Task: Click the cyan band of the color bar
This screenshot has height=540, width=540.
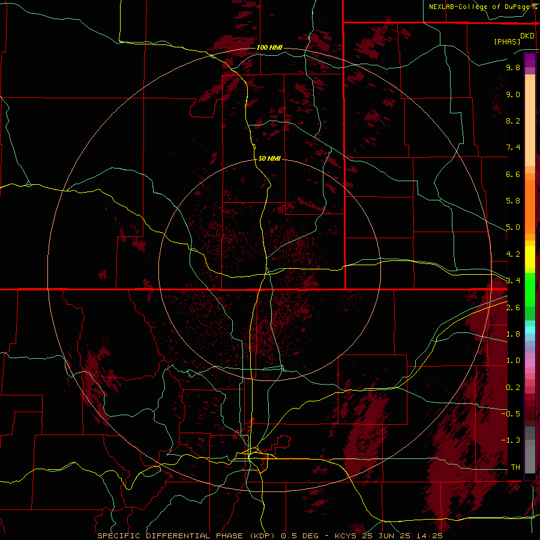Action: 530,330
